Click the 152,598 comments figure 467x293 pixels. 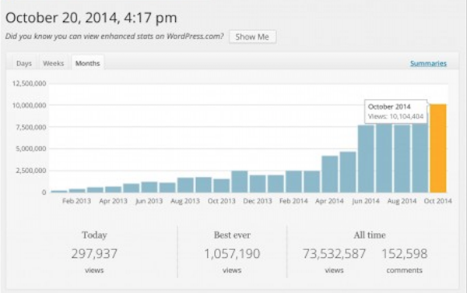pyautogui.click(x=405, y=254)
